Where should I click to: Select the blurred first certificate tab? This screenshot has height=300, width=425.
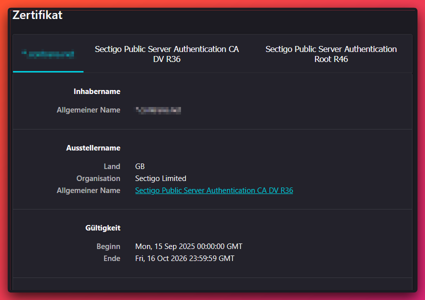pyautogui.click(x=48, y=54)
